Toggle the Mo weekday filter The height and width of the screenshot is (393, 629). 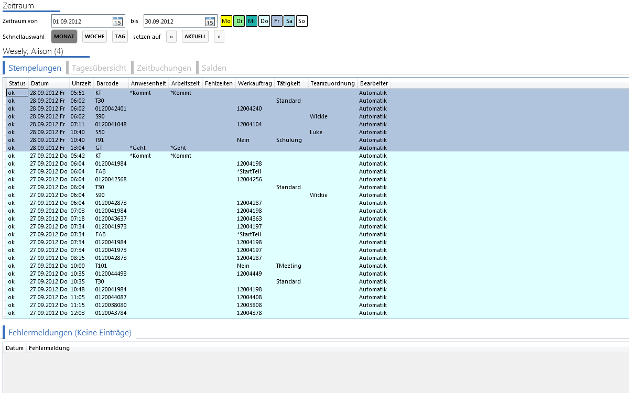point(226,21)
